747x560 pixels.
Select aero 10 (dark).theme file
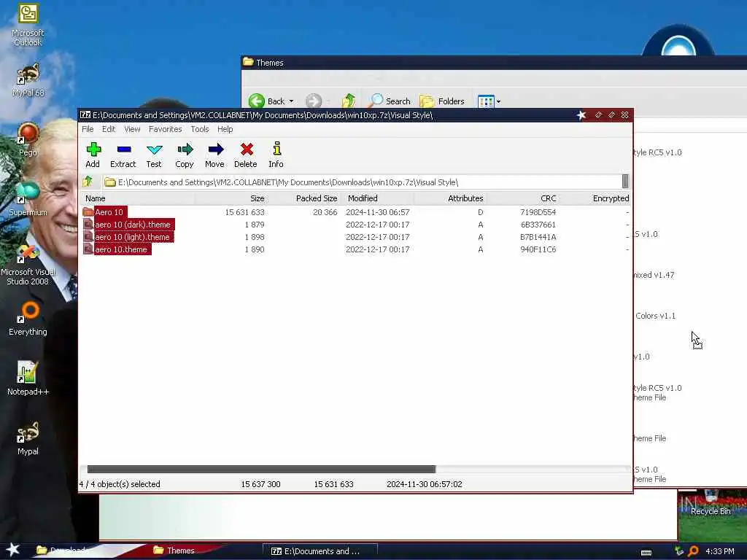(x=355, y=225)
